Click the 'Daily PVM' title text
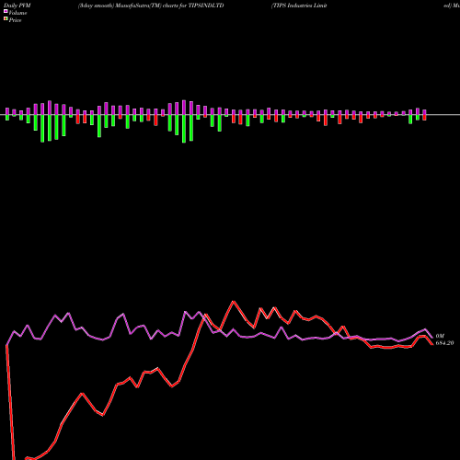This screenshot has height=460, width=460. (17, 6)
